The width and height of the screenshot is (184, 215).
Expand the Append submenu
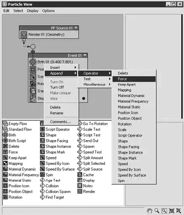click(61, 73)
